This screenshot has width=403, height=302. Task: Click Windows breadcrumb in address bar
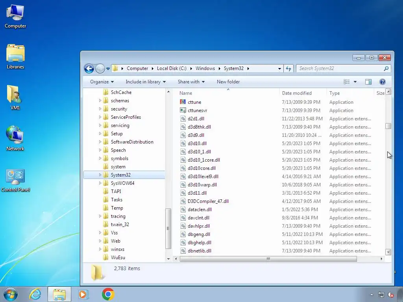(205, 68)
